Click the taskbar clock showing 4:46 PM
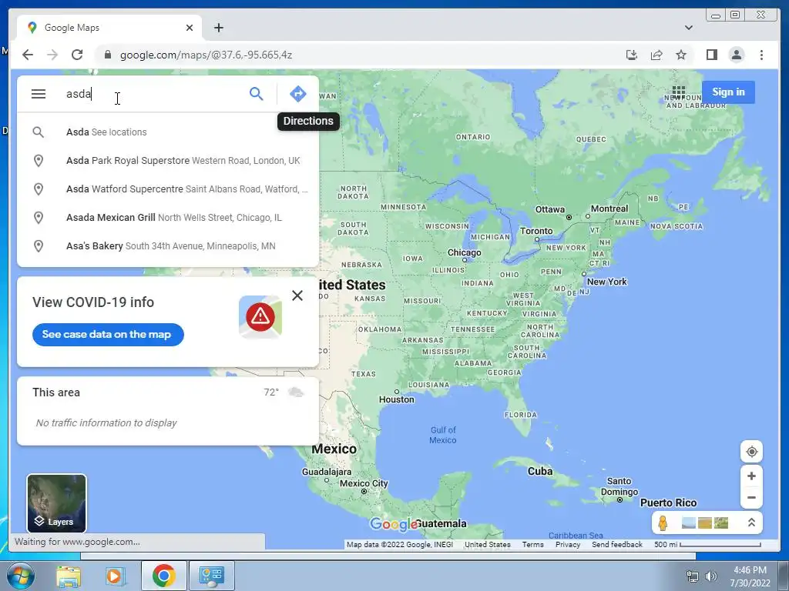 pyautogui.click(x=750, y=576)
